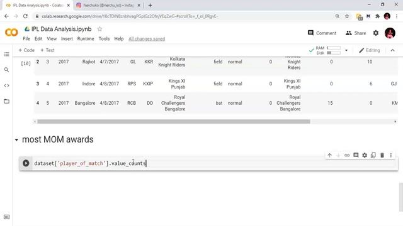This screenshot has height=226, width=403.
Task: Open the Runtime menu
Action: [86, 39]
